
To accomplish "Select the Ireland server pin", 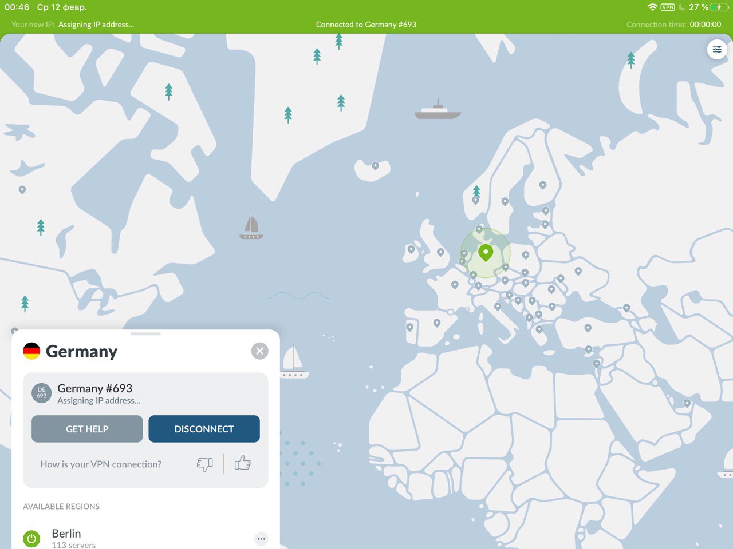I will click(x=411, y=249).
